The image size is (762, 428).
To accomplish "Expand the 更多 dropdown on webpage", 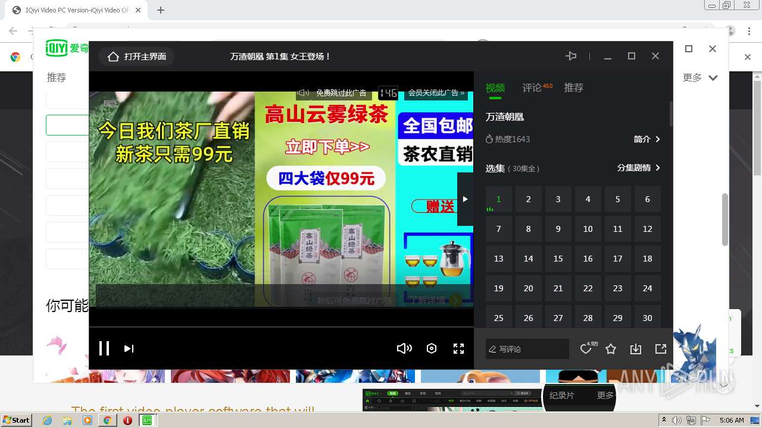I will 701,77.
